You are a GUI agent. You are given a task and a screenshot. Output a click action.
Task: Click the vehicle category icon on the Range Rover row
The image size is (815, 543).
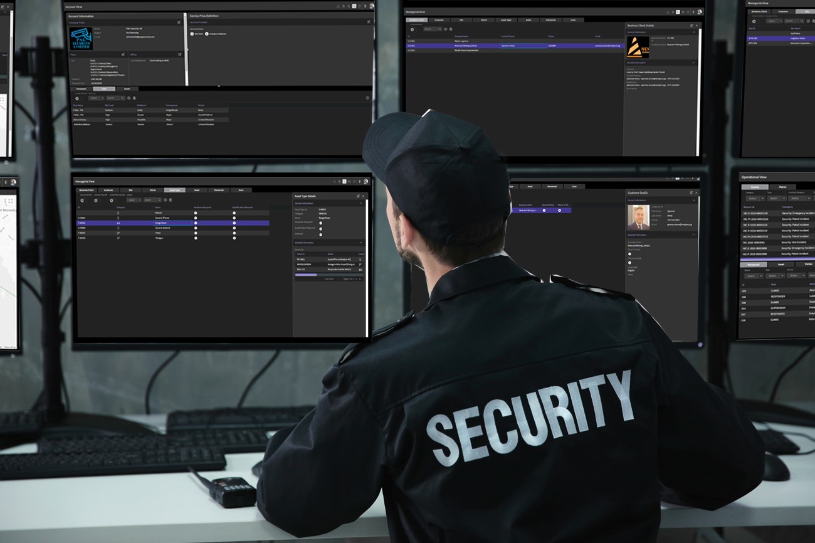coord(118,222)
